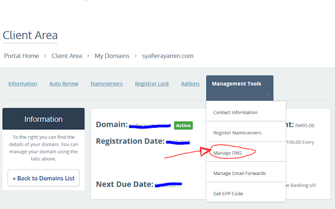The height and width of the screenshot is (209, 335).
Task: Click the Information sidebar panel header
Action: click(43, 119)
